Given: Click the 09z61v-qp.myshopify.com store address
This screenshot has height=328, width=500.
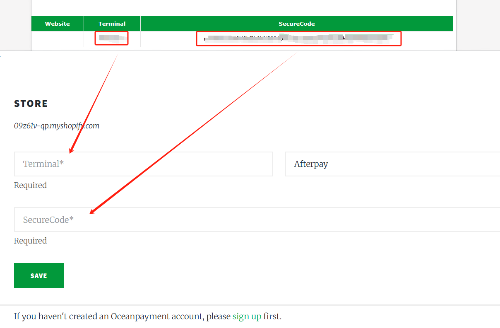Looking at the screenshot, I should click(57, 126).
